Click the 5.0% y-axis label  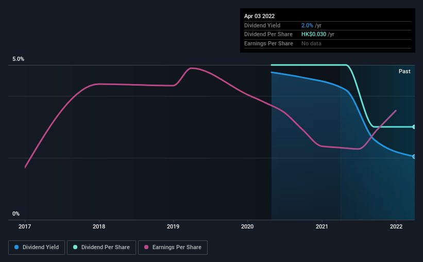click(x=19, y=59)
